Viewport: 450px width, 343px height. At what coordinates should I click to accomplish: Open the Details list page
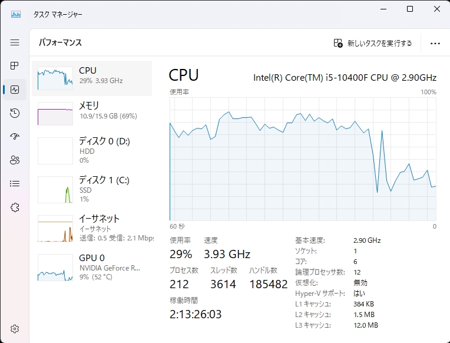click(15, 183)
